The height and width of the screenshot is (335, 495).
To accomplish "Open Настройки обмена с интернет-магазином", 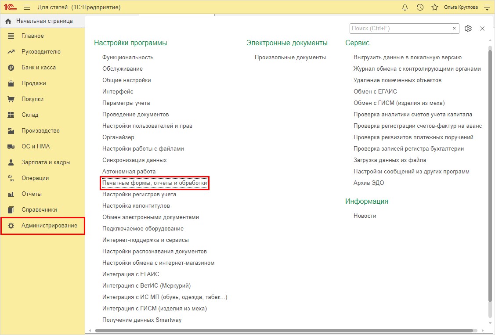I will click(159, 263).
